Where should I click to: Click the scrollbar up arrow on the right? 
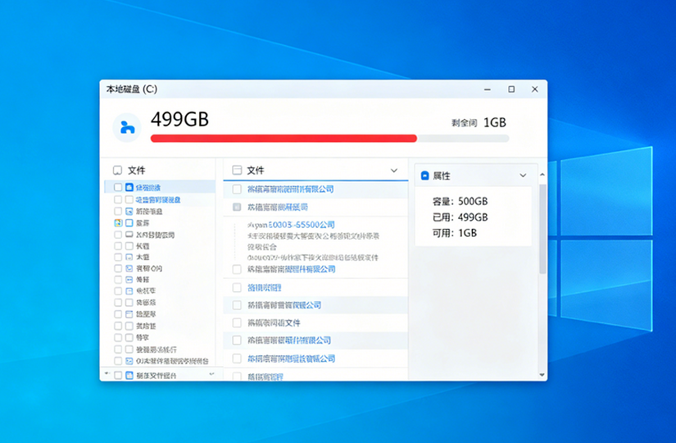point(542,175)
